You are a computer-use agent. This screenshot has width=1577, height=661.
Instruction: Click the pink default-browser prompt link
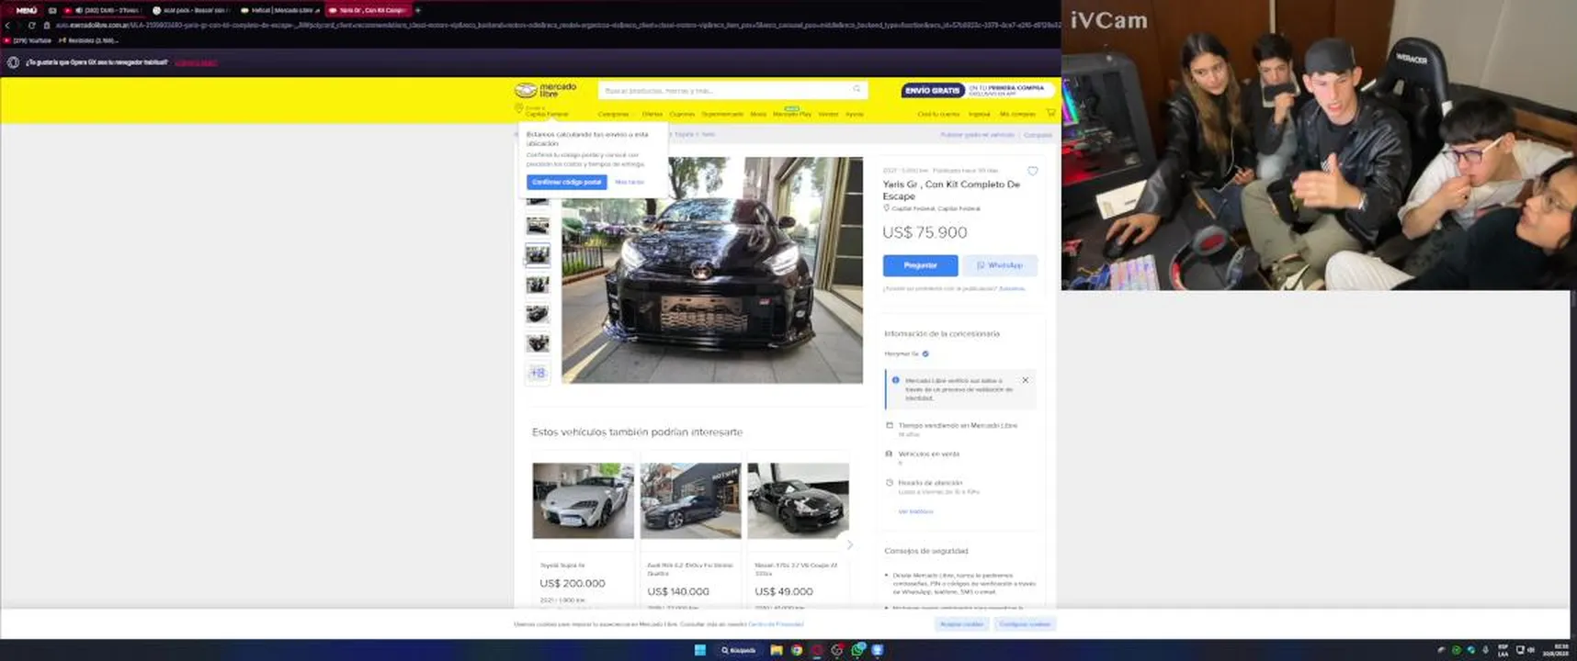click(196, 62)
